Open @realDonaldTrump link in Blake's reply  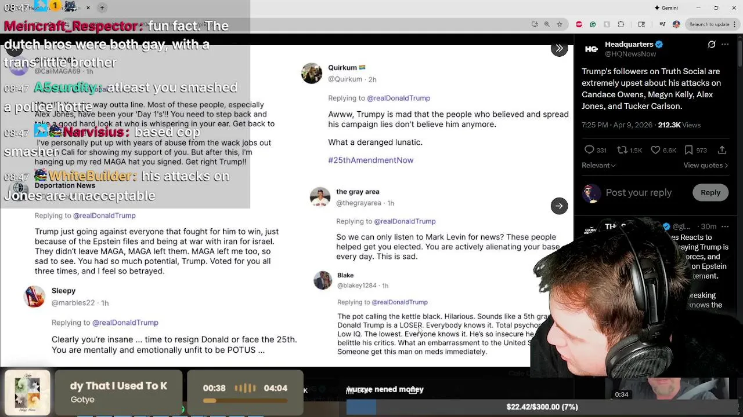point(399,302)
